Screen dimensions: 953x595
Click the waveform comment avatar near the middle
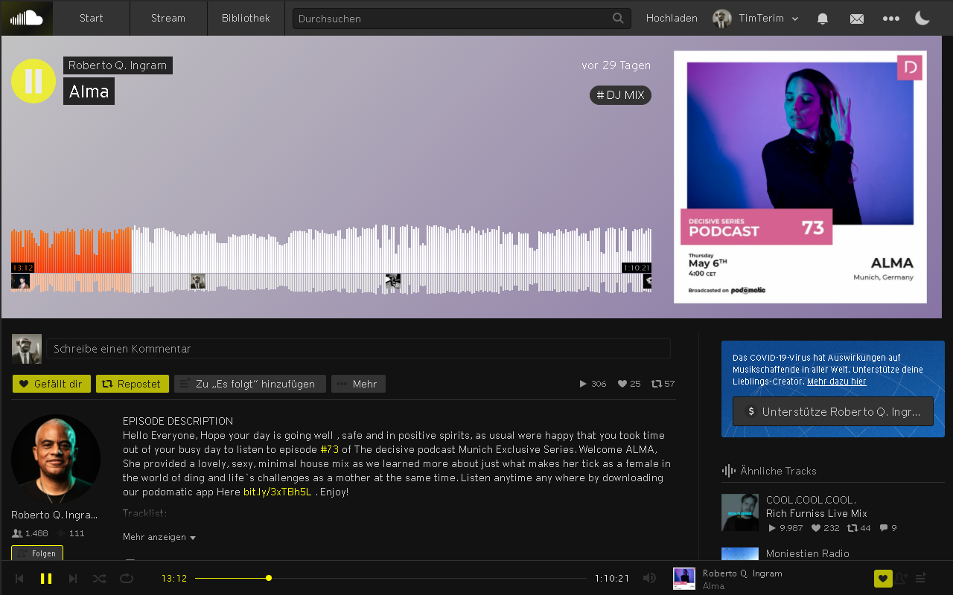pos(393,281)
